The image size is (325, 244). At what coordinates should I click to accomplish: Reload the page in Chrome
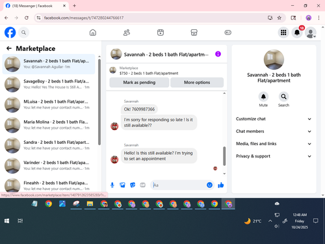(x=27, y=18)
